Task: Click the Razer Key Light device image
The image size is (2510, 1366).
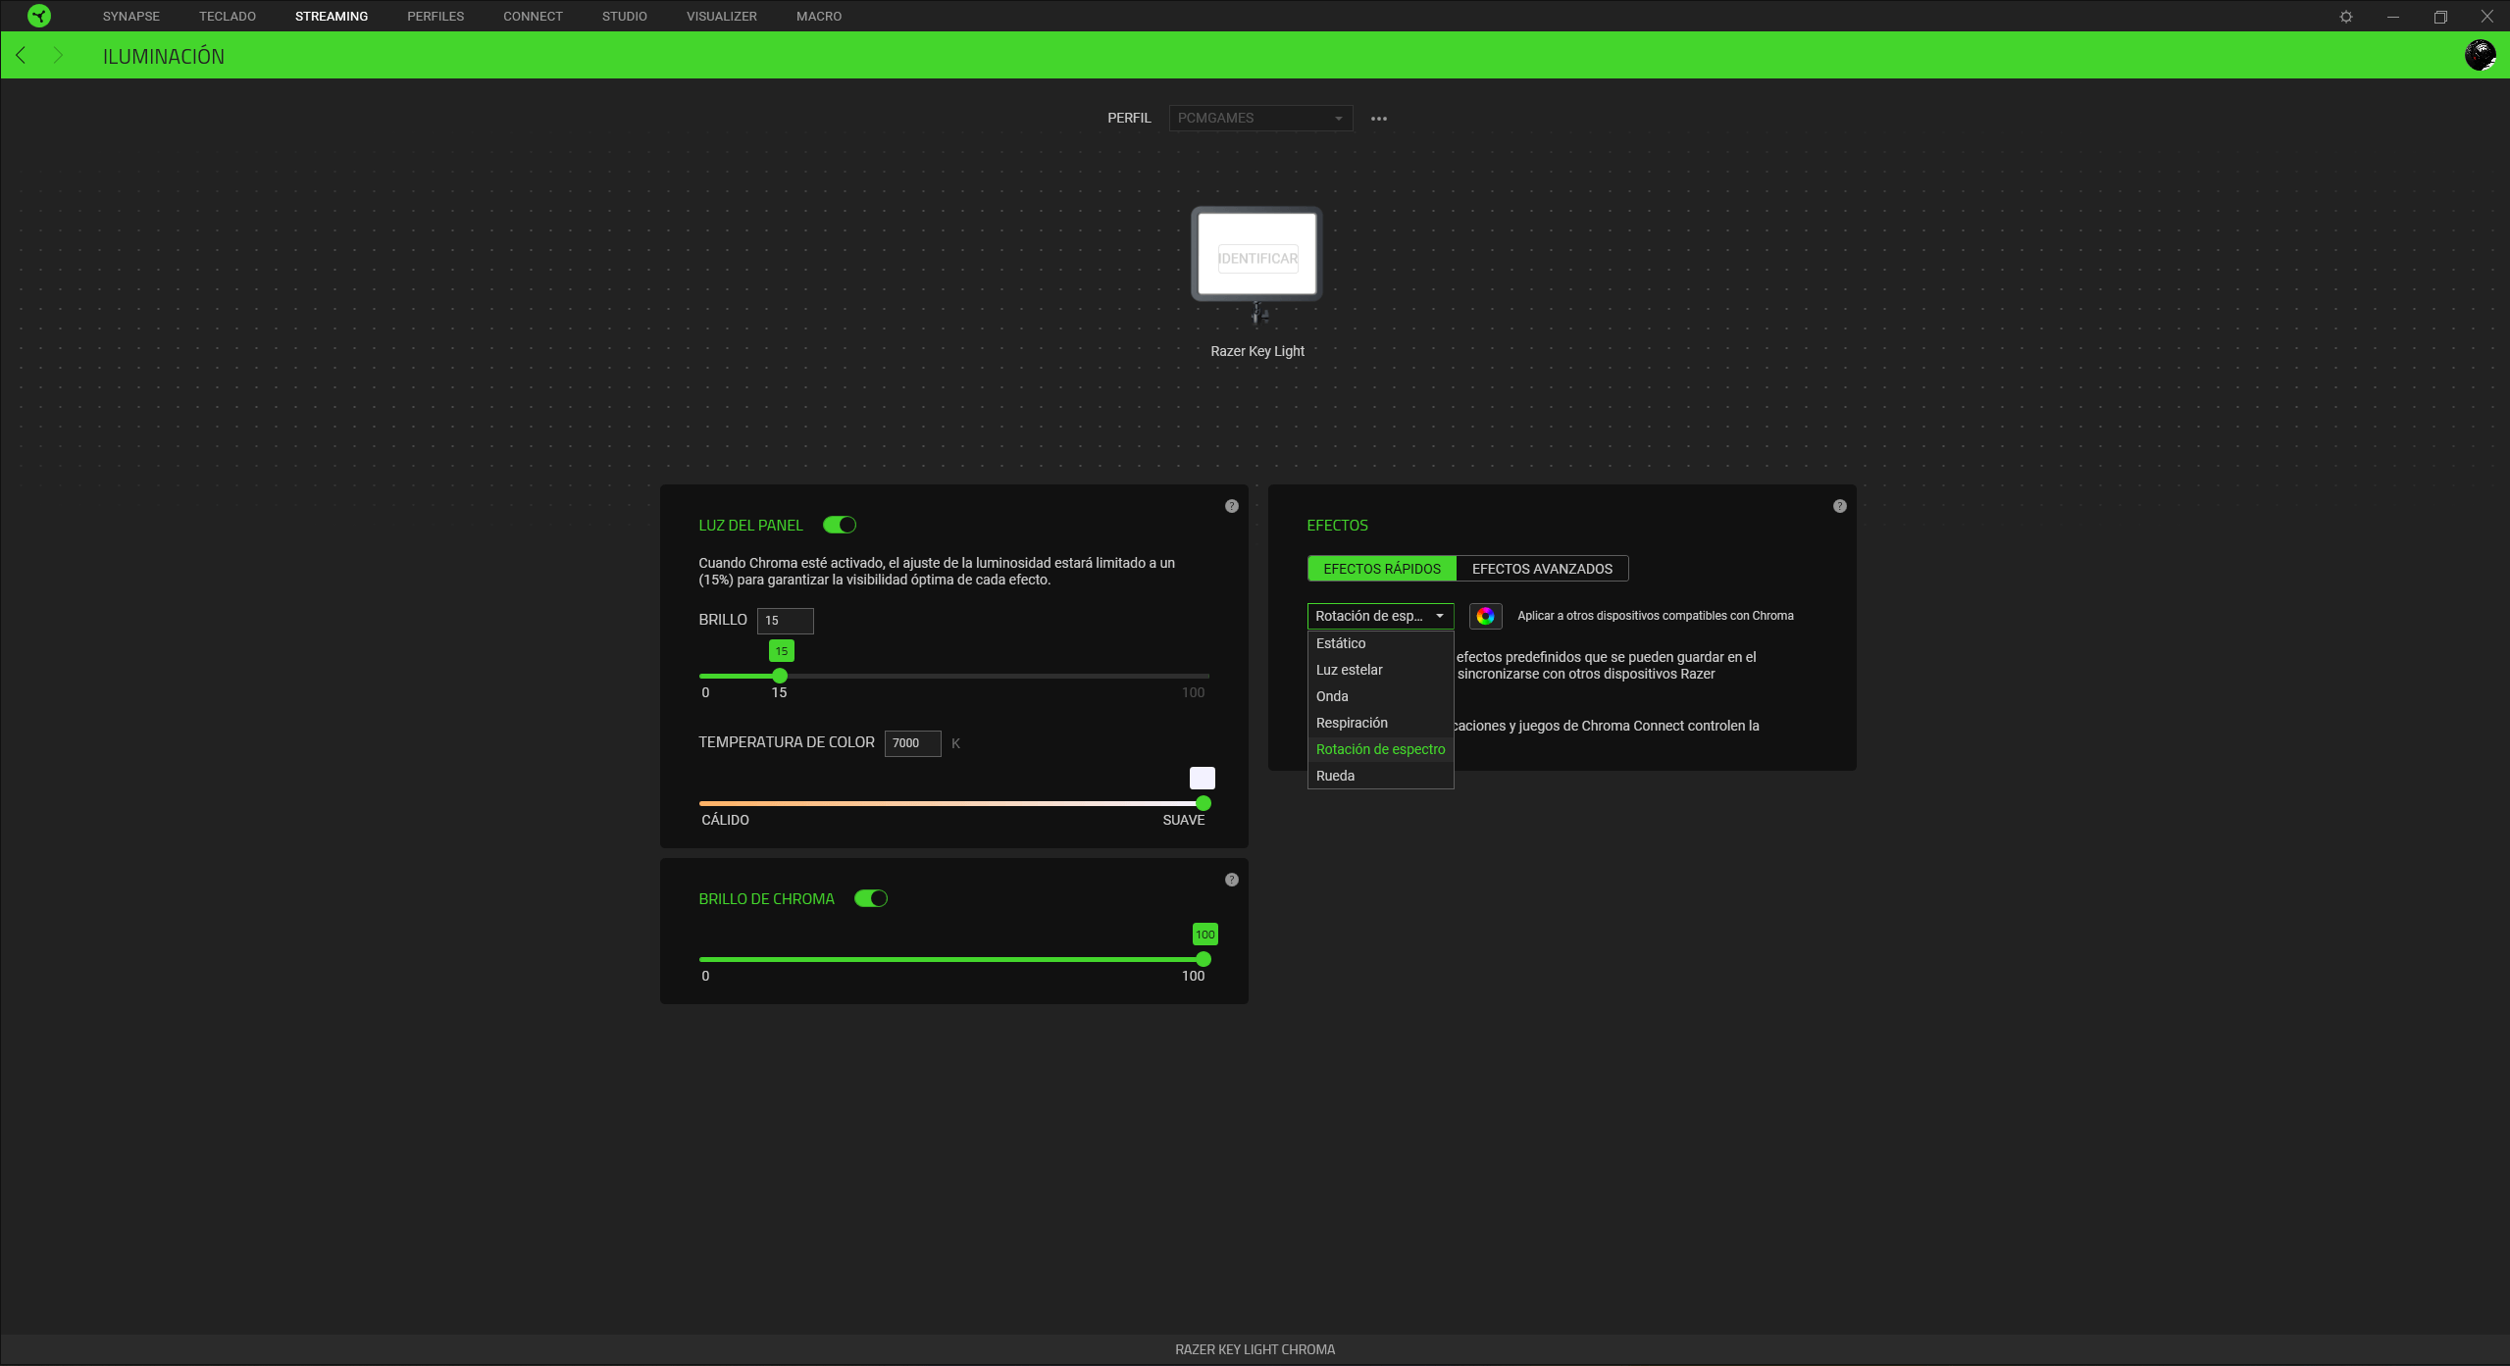Action: [x=1257, y=265]
